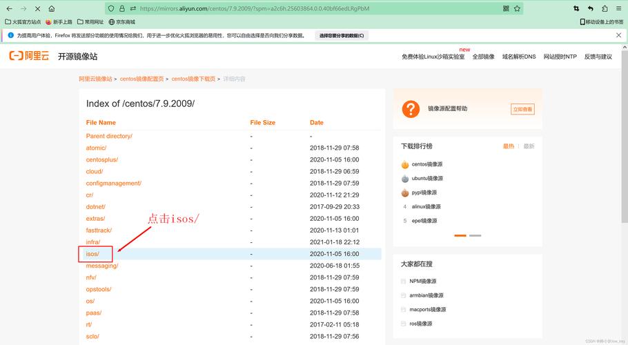Click 立即查看 button in help card
The width and height of the screenshot is (628, 345).
522,109
